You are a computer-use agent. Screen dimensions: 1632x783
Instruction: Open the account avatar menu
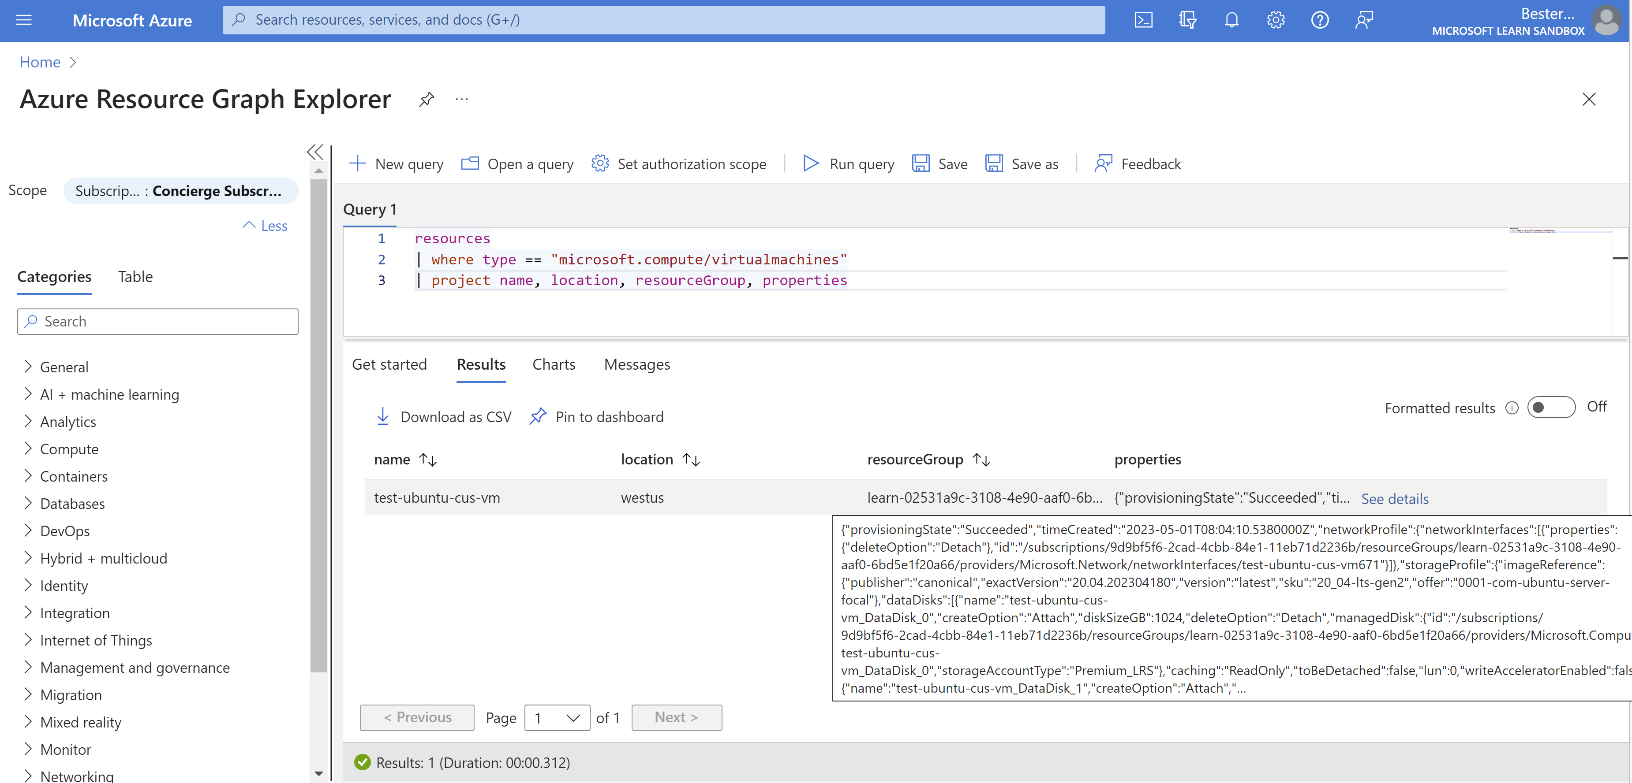1606,21
